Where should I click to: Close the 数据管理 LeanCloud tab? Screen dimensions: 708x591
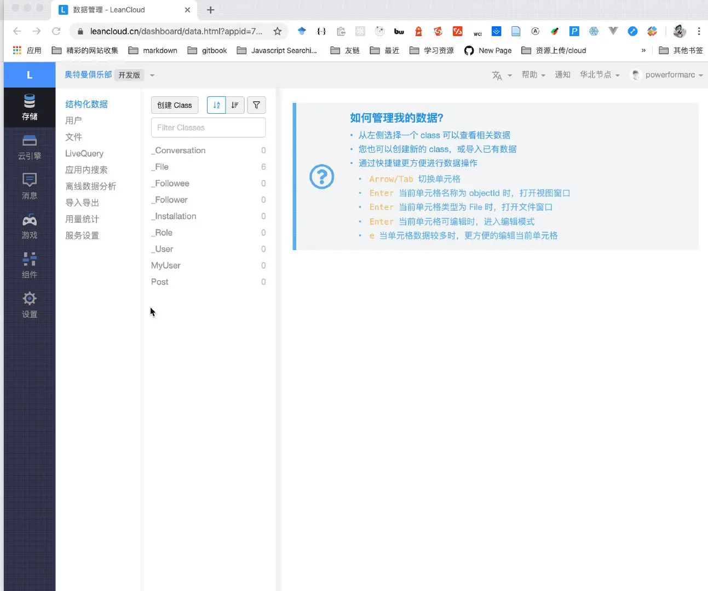point(187,10)
